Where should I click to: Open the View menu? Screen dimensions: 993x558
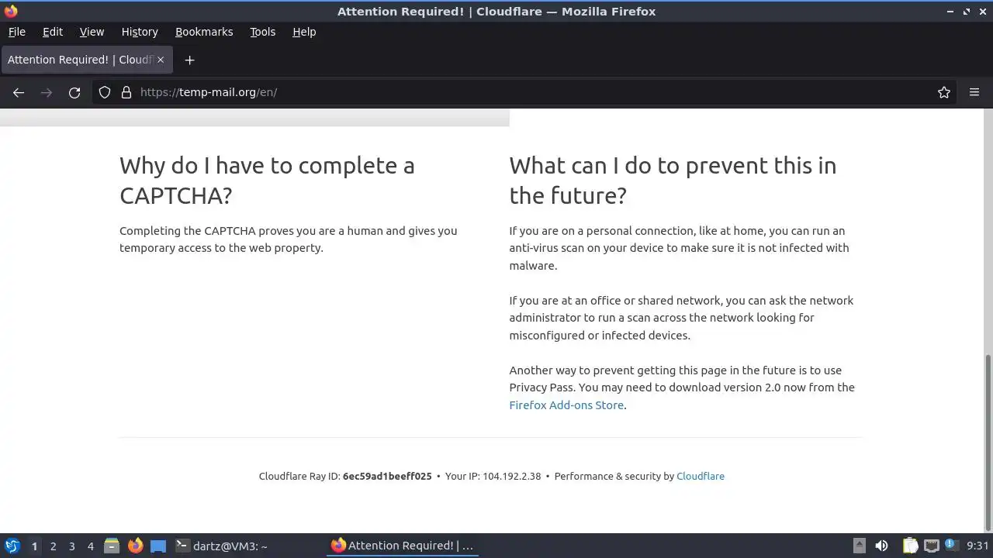[92, 32]
